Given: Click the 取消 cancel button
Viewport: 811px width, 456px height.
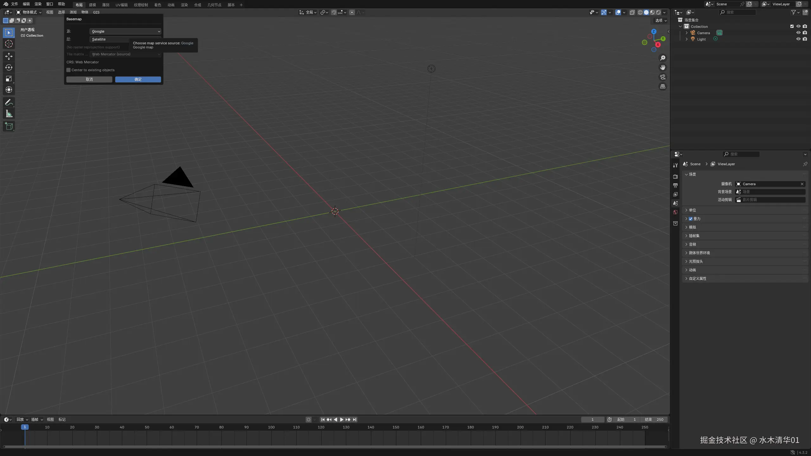Looking at the screenshot, I should tap(89, 79).
